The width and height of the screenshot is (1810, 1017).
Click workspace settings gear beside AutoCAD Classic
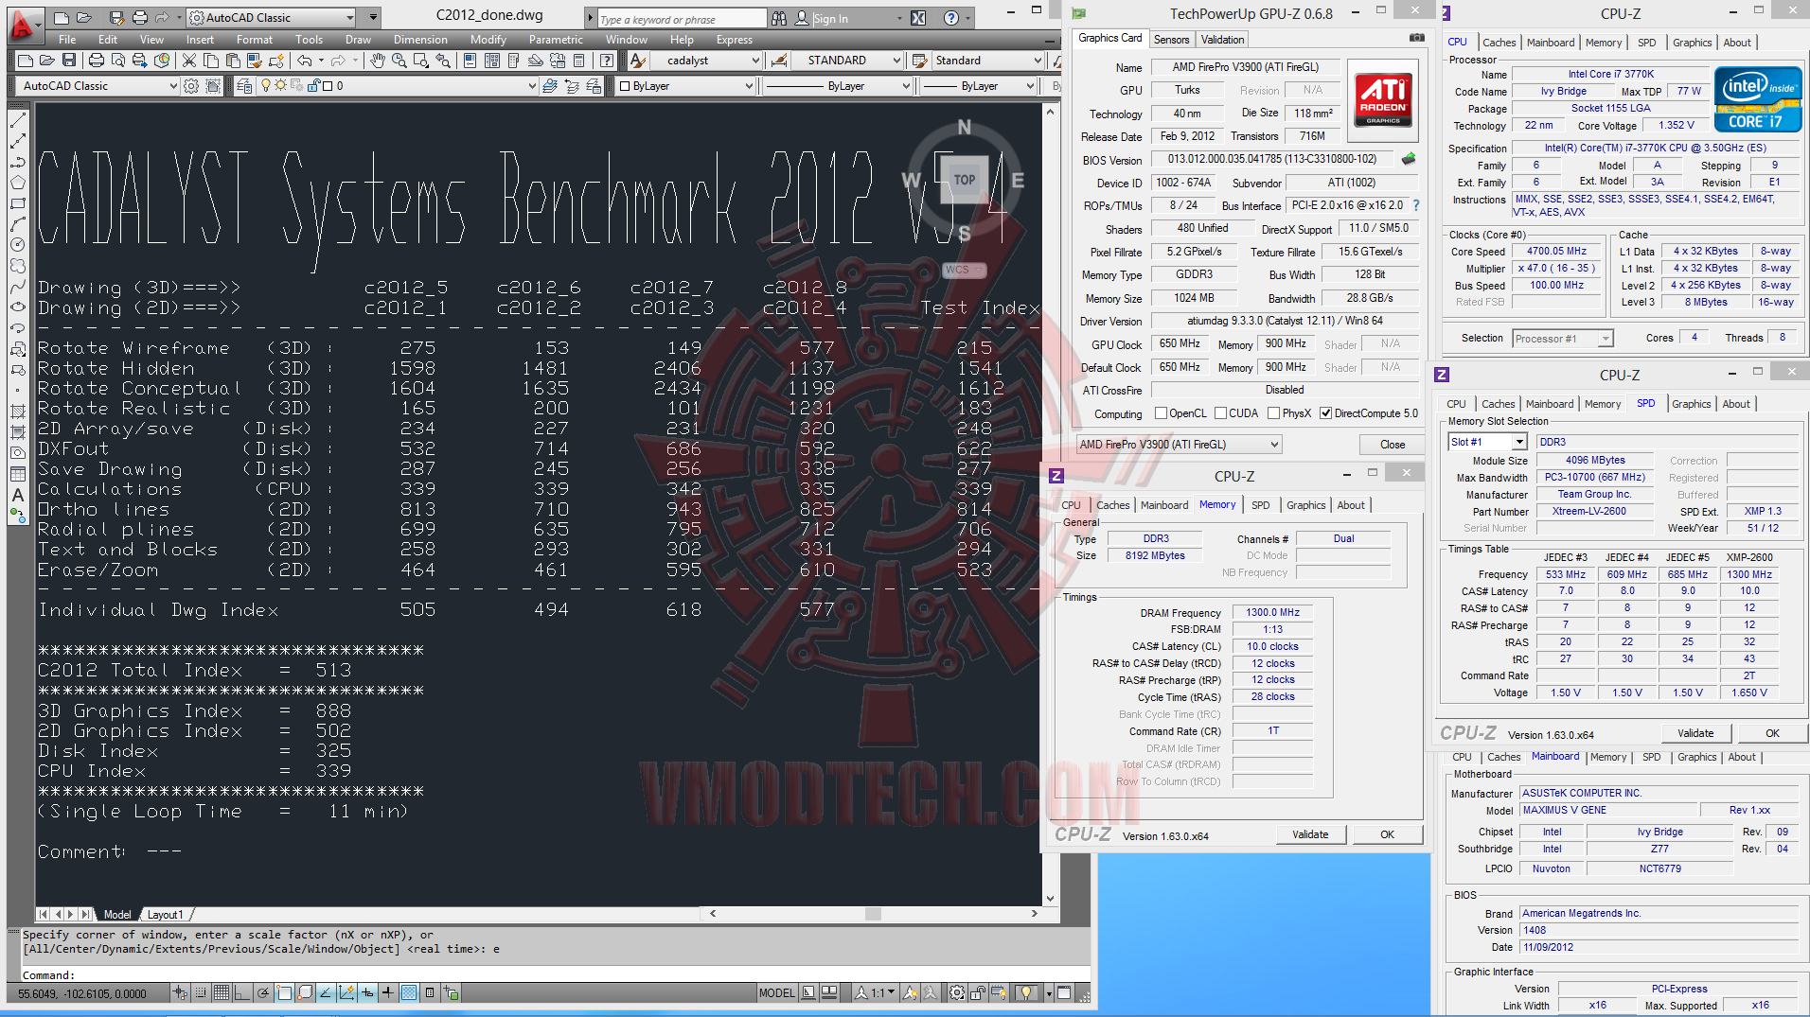coord(191,86)
